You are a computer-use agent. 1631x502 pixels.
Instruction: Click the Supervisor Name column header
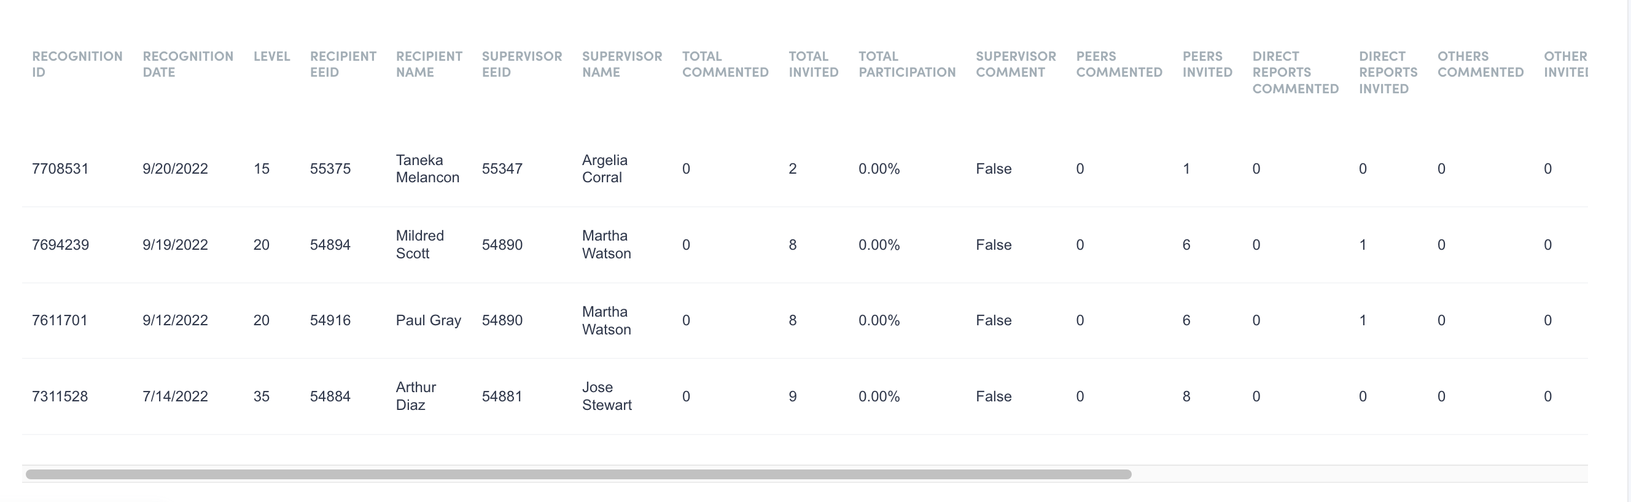621,64
